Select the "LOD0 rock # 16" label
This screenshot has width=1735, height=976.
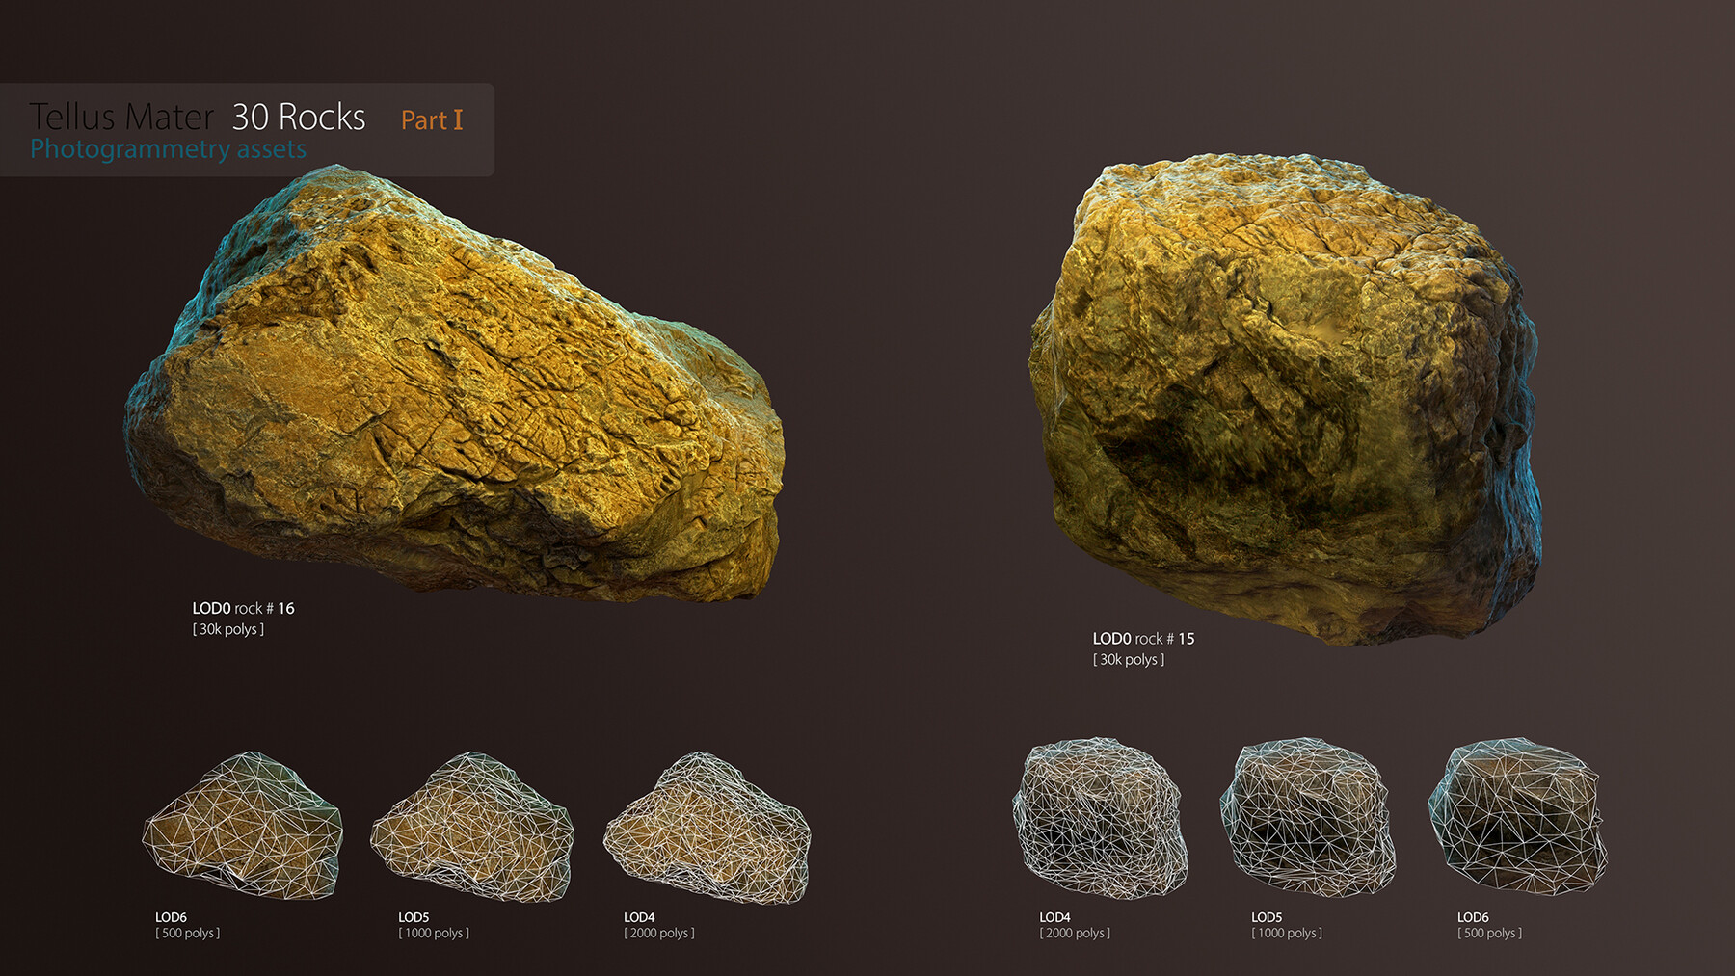[x=243, y=608]
